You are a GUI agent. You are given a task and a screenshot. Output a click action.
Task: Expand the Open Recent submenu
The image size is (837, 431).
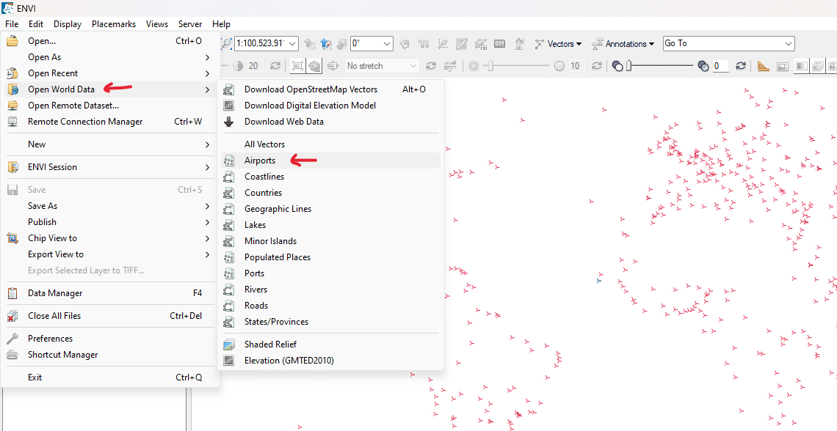110,73
